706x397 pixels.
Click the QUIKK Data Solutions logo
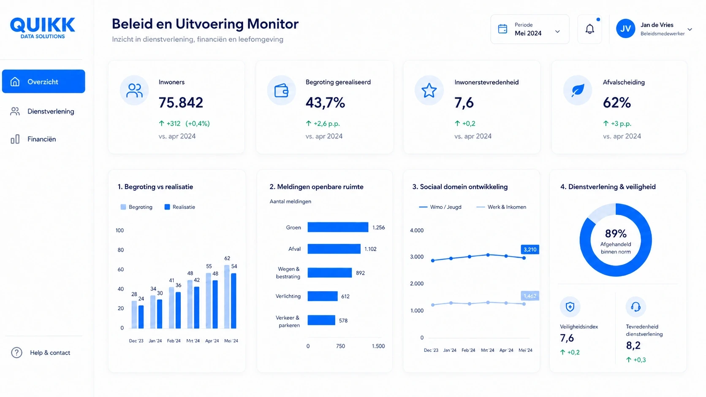[x=43, y=28]
